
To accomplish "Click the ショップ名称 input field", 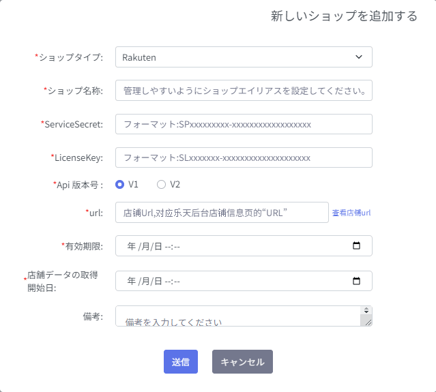I will [x=244, y=91].
